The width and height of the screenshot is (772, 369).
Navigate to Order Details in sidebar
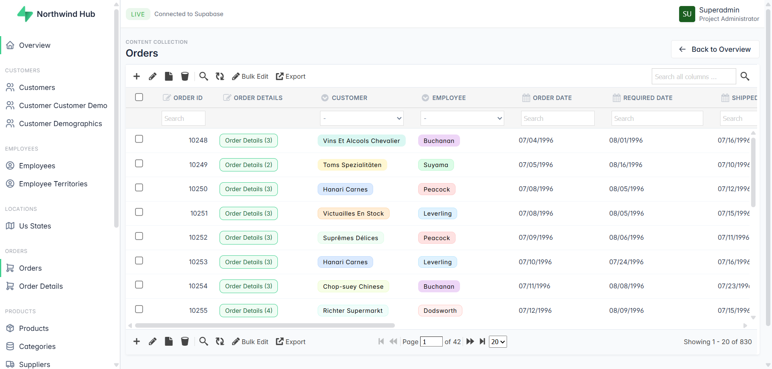[x=41, y=286]
